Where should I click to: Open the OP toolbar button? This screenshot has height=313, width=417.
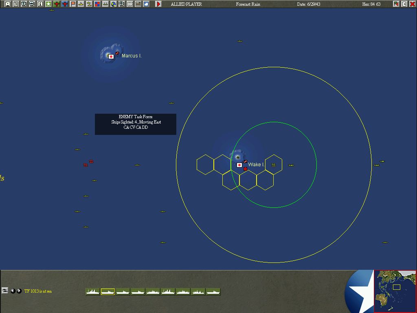[x=130, y=4]
